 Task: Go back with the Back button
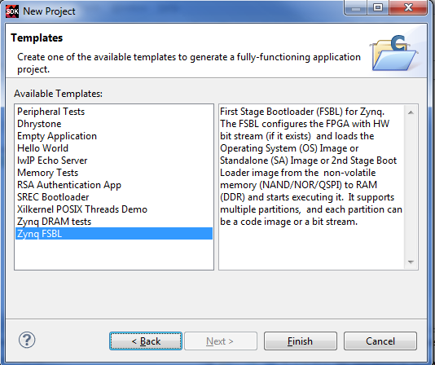(x=146, y=341)
